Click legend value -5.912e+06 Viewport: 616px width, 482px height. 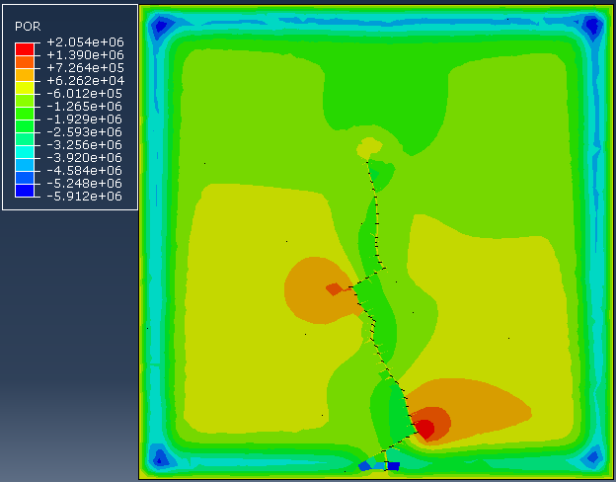pyautogui.click(x=84, y=197)
